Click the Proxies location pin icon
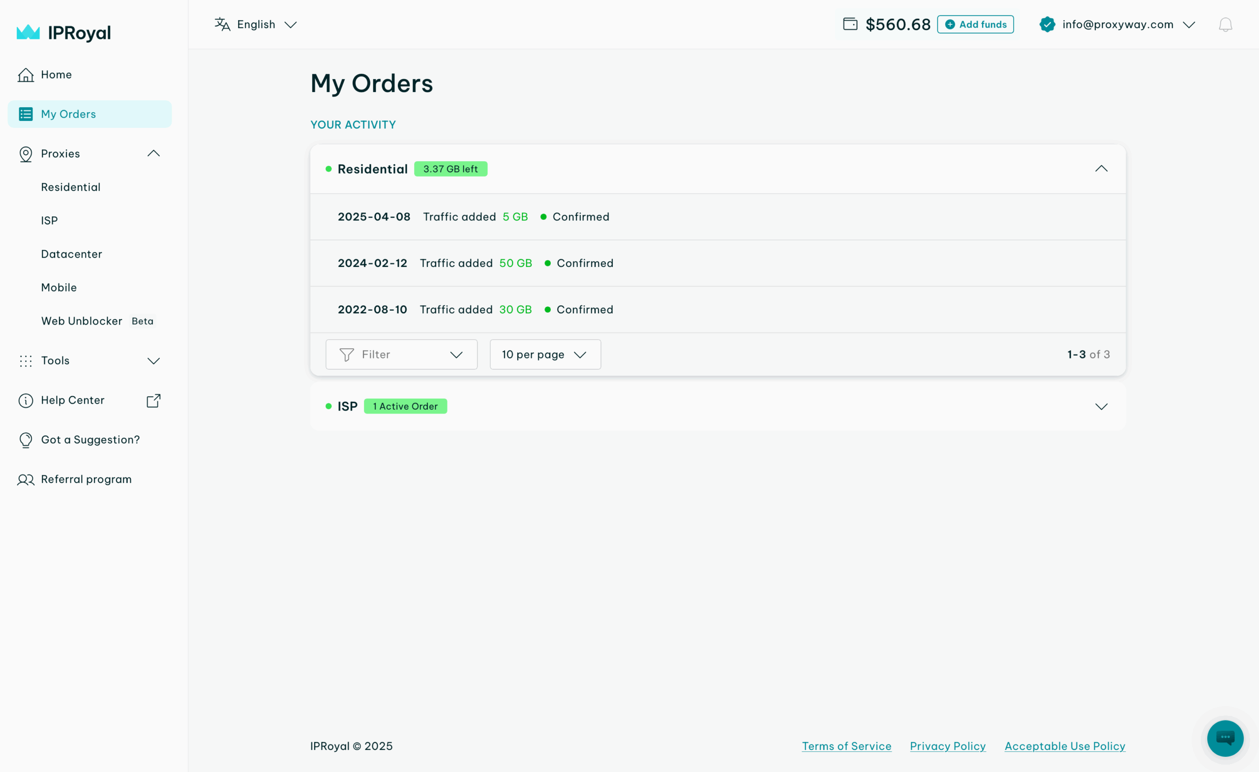This screenshot has width=1259, height=772. [26, 154]
